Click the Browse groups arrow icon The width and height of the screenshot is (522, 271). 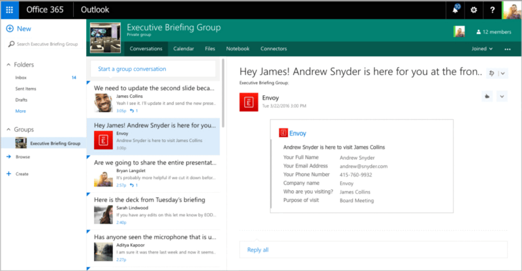point(8,156)
